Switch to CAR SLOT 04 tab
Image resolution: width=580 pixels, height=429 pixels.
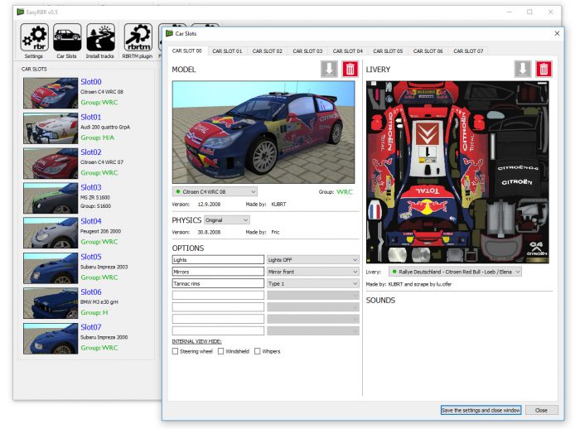pyautogui.click(x=348, y=51)
